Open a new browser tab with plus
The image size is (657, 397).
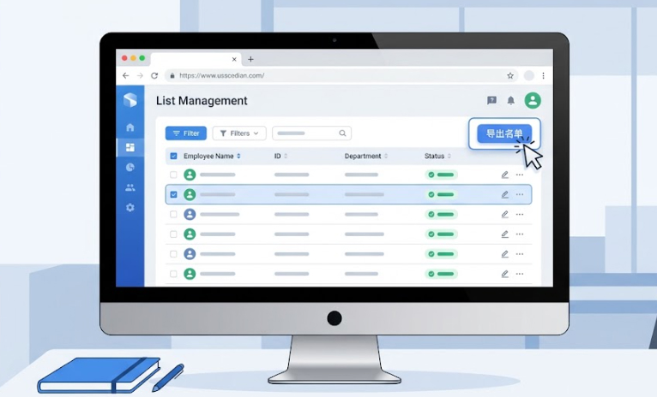tap(250, 59)
